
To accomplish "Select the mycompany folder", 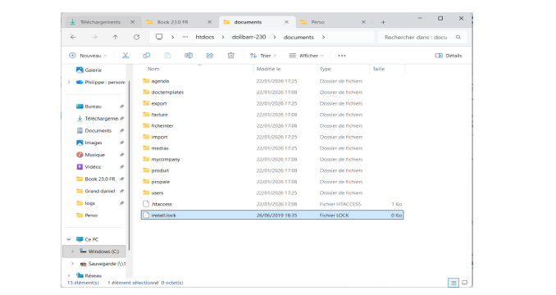I will pyautogui.click(x=166, y=159).
